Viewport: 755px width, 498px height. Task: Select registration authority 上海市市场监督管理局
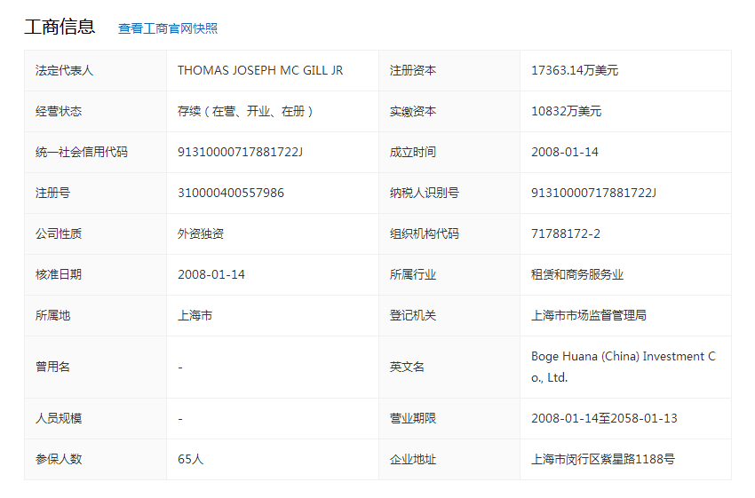(588, 316)
